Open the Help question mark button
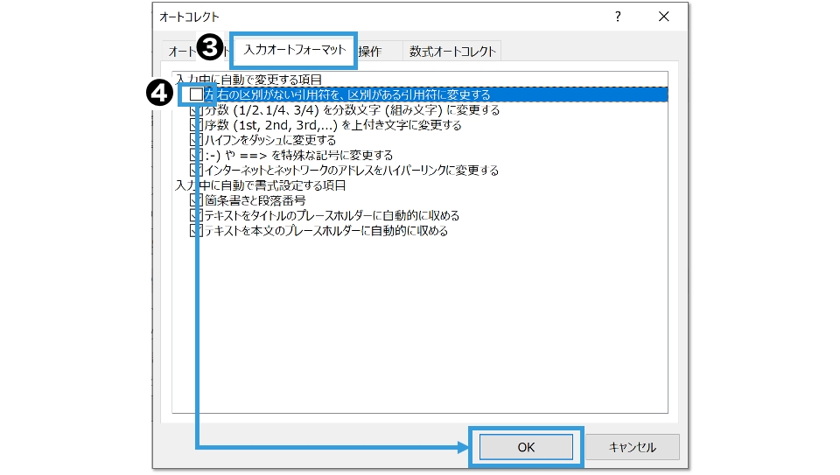The height and width of the screenshot is (475, 840). pyautogui.click(x=618, y=17)
